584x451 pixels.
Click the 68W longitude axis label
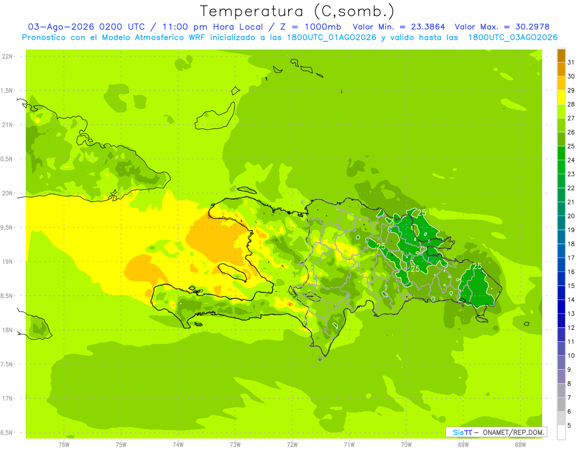pos(520,444)
